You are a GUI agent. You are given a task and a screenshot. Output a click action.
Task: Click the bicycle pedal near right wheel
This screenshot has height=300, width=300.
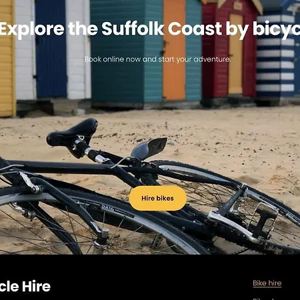pyautogui.click(x=263, y=219)
